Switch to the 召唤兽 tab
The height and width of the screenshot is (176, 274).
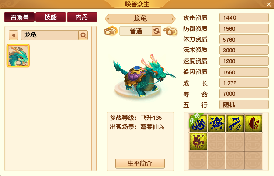19,17
